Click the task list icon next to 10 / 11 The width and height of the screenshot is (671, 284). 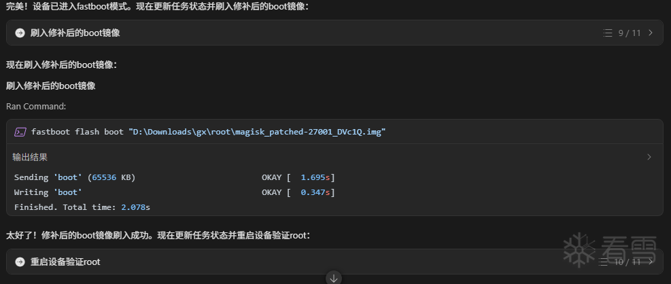point(604,262)
